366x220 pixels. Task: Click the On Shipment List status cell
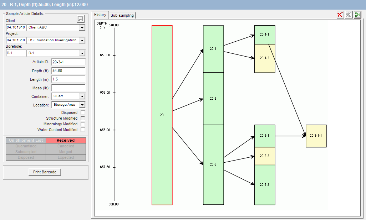(x=26, y=140)
